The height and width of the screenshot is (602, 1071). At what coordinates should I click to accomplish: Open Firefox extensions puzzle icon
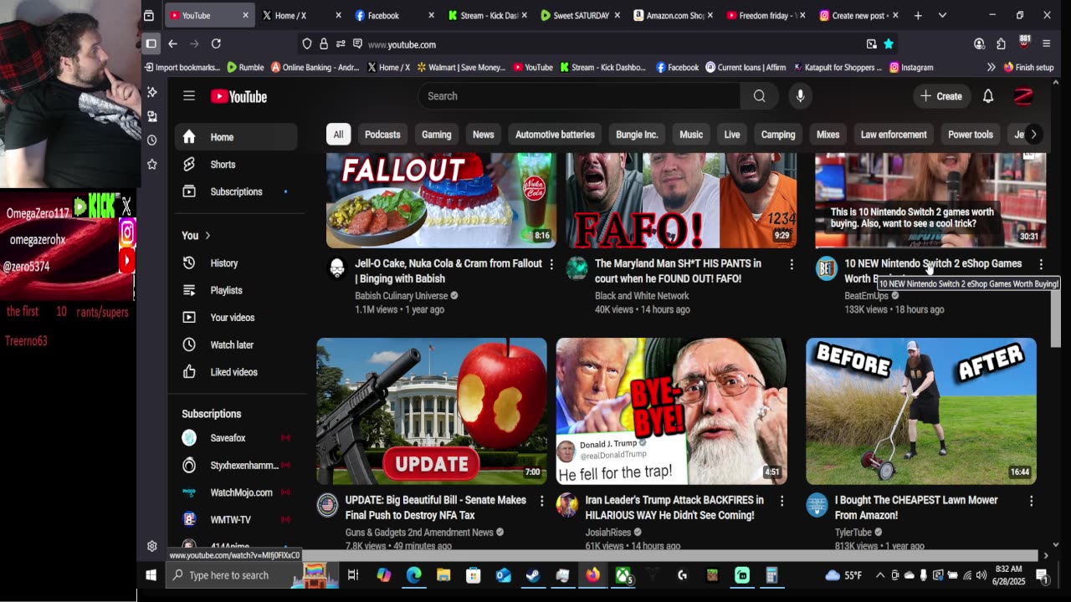1001,43
